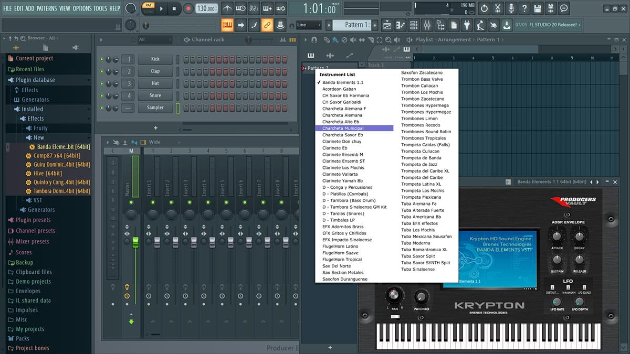Open the Hive [64bit] plugin entry
Screen dimensions: 630x354
[x=48, y=173]
